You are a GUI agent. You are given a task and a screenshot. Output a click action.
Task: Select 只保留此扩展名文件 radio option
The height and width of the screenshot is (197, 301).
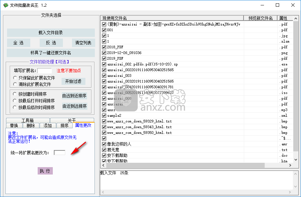15,78
